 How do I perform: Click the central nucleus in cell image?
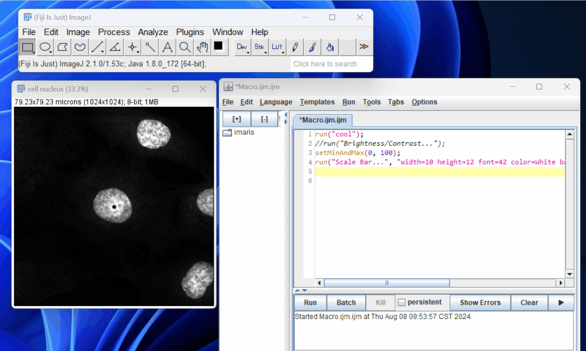pyautogui.click(x=113, y=205)
